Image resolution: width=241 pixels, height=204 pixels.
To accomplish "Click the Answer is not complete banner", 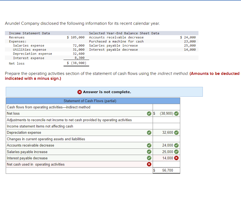I will (x=104, y=92).
